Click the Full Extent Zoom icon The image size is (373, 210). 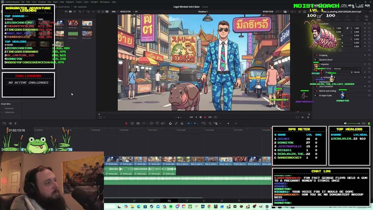[x=203, y=123]
